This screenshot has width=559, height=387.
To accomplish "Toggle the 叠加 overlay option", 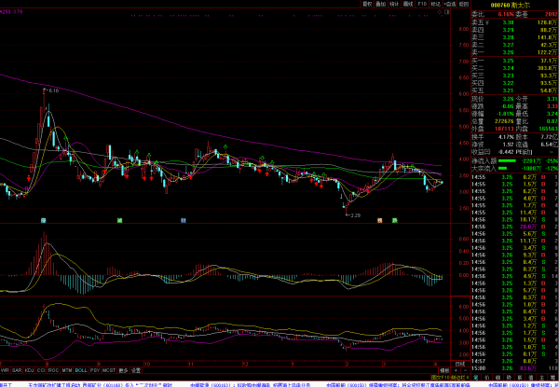I will (x=381, y=4).
